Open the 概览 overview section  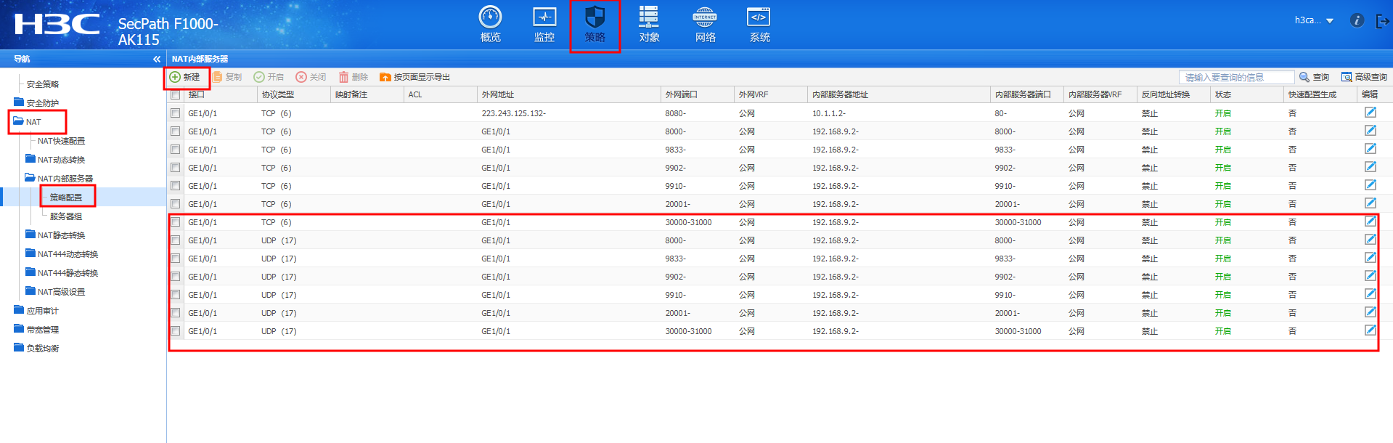(x=491, y=24)
